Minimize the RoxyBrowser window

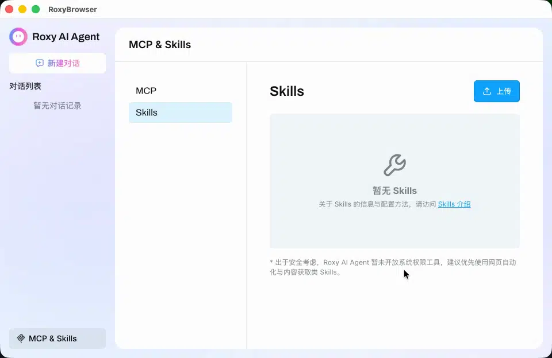click(22, 10)
